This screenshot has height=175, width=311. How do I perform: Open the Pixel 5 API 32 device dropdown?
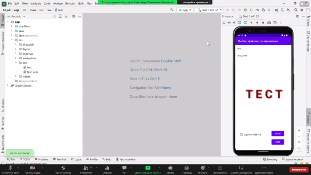click(x=209, y=10)
